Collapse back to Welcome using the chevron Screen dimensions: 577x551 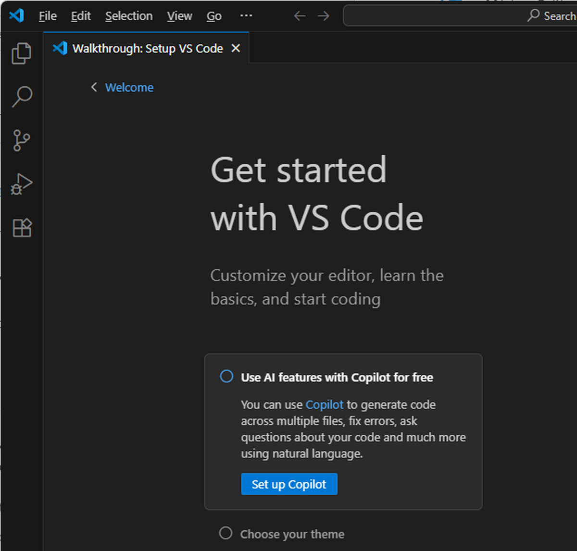pyautogui.click(x=94, y=87)
